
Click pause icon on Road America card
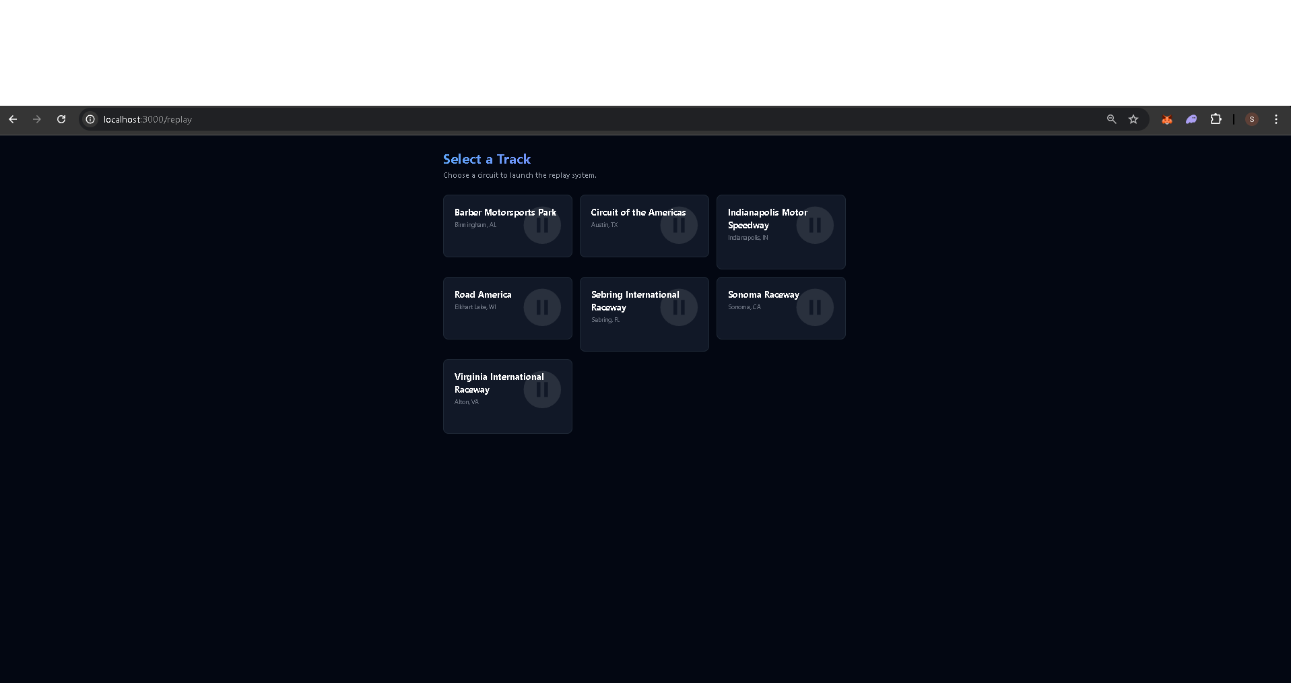542,307
